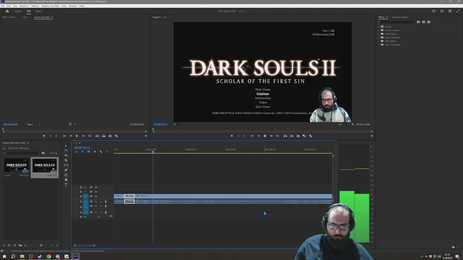
Task: Click the timeline Add Marker icon
Action: click(x=95, y=152)
